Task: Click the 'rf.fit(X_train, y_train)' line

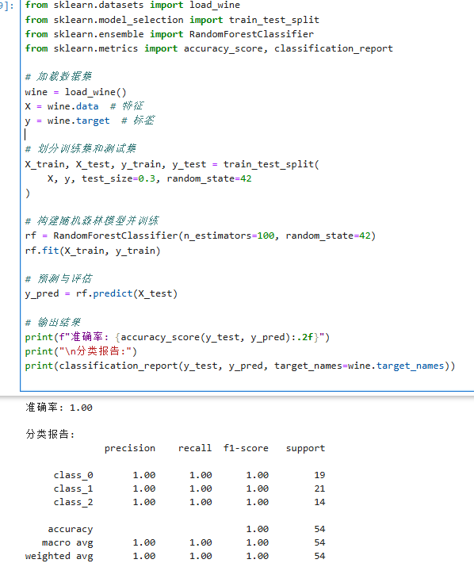Action: click(x=93, y=251)
